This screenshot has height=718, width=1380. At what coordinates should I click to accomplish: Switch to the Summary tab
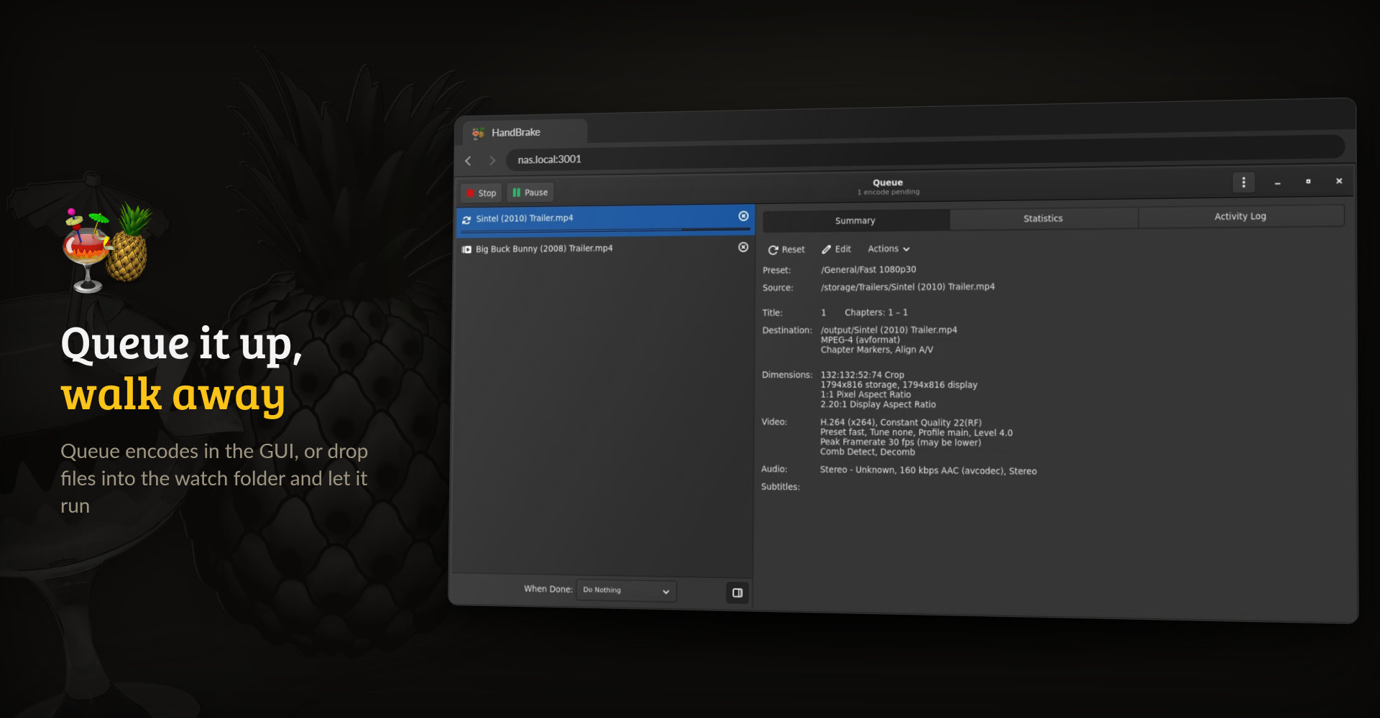point(855,220)
